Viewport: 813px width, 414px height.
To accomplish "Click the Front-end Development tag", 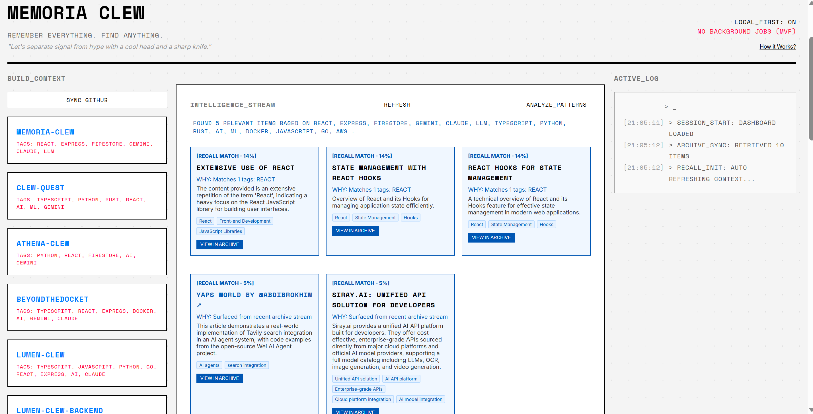I will 245,221.
